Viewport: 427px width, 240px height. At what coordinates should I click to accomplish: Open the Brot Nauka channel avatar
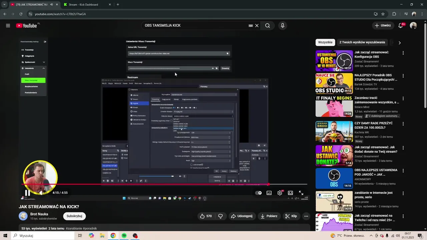click(23, 216)
